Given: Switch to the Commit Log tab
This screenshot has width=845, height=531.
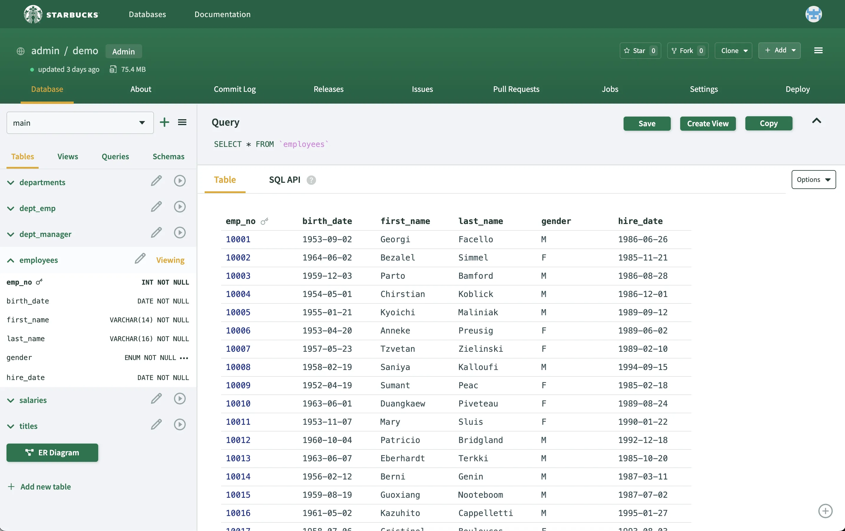Looking at the screenshot, I should coord(234,89).
